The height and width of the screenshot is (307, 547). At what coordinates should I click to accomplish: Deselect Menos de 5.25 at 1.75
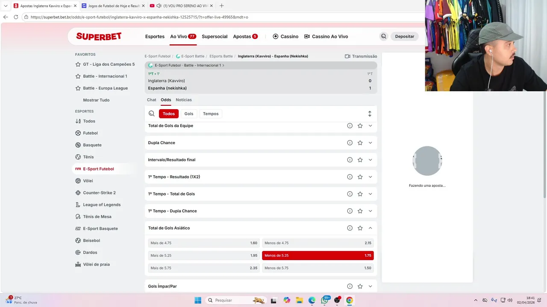coord(318,255)
